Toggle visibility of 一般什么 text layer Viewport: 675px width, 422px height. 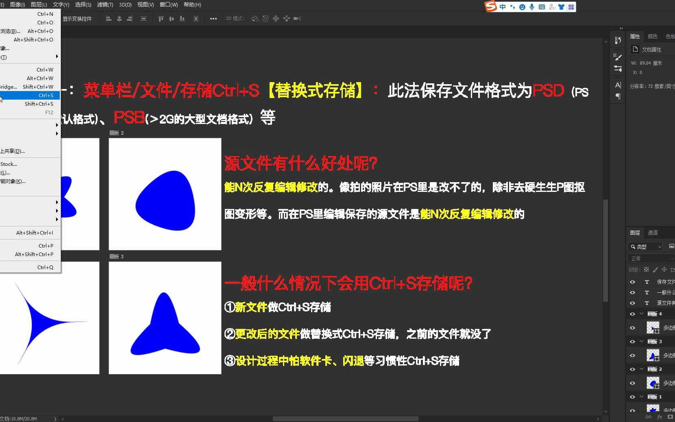tap(632, 292)
